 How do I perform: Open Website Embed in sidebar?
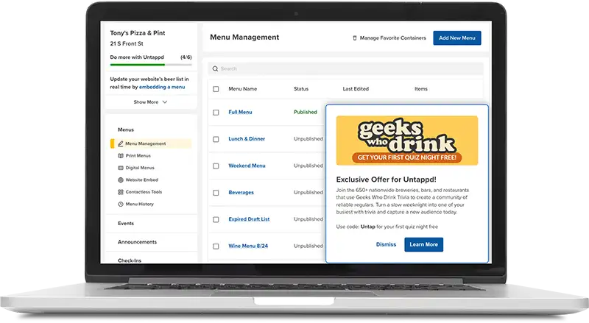click(x=141, y=180)
